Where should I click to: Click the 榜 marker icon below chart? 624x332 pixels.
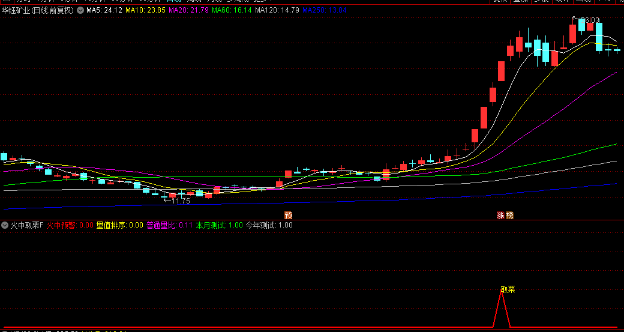point(509,215)
